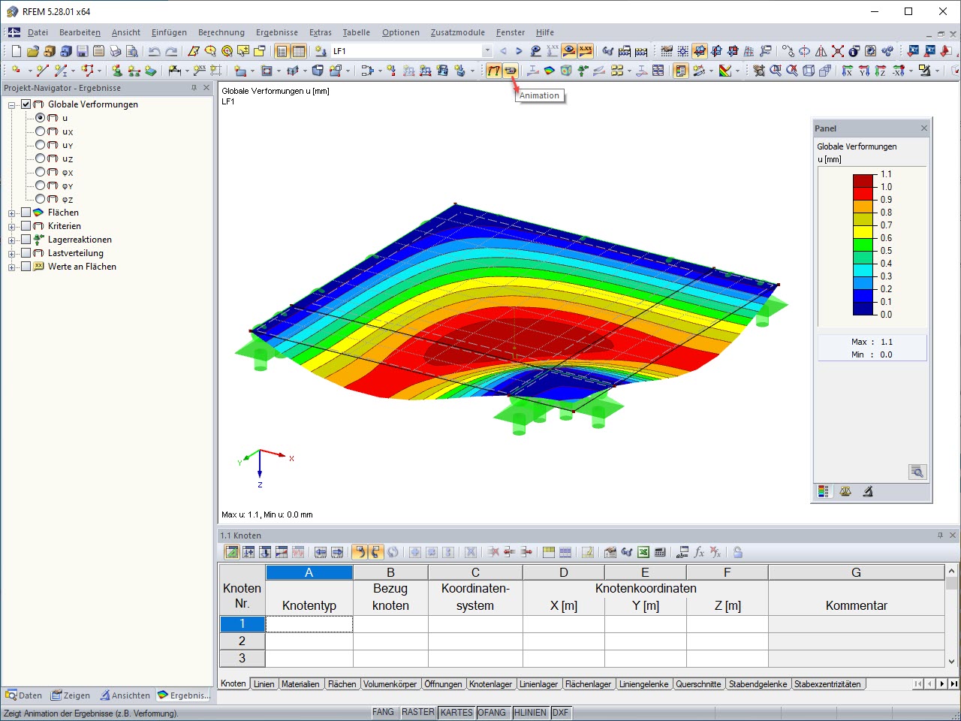The width and height of the screenshot is (961, 721).
Task: Click the View in X direction icon
Action: pyautogui.click(x=848, y=71)
